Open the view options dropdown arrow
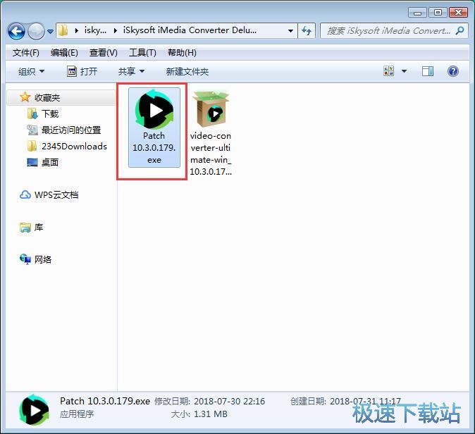 pyautogui.click(x=404, y=71)
